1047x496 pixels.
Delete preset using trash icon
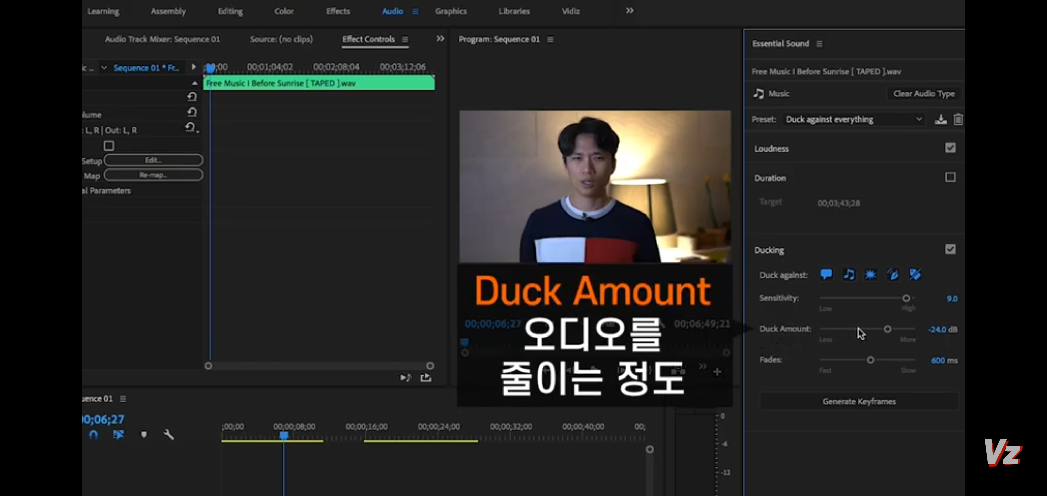[958, 120]
